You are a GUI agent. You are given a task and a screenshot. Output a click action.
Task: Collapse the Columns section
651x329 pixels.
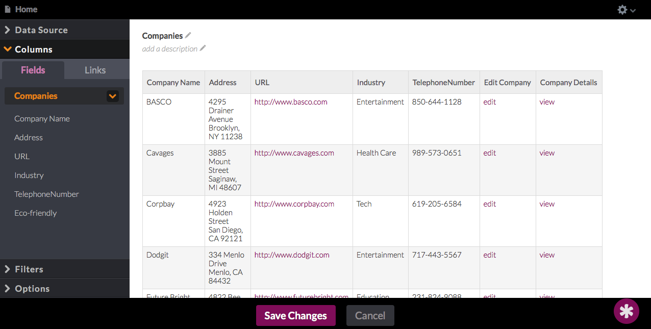tap(65, 49)
